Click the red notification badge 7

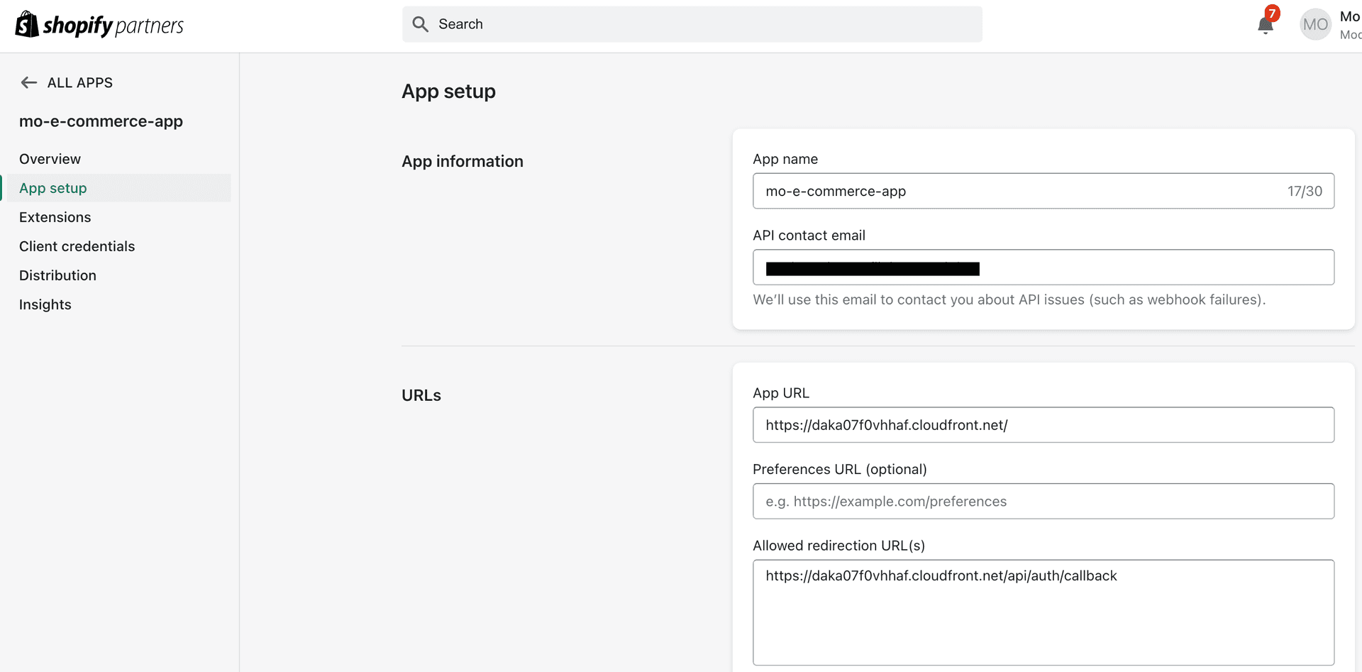(1272, 13)
